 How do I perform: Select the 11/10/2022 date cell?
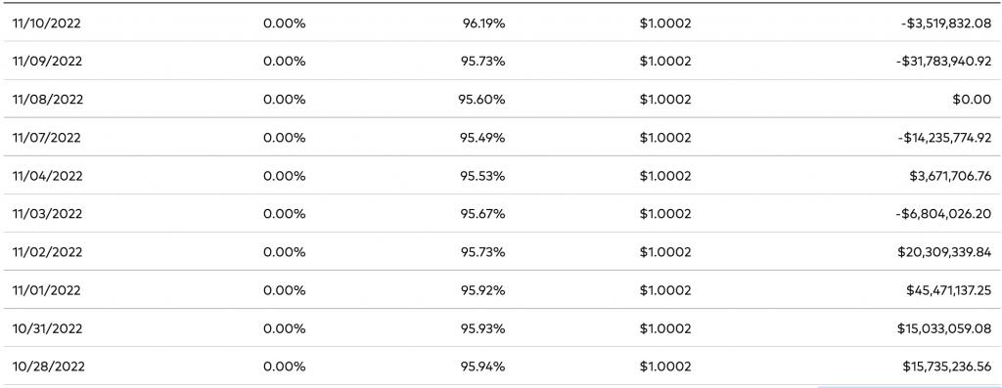(x=47, y=23)
